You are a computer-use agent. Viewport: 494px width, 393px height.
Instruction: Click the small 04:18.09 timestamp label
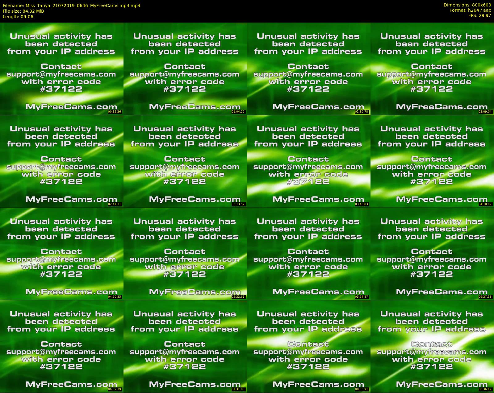[x=485, y=204]
